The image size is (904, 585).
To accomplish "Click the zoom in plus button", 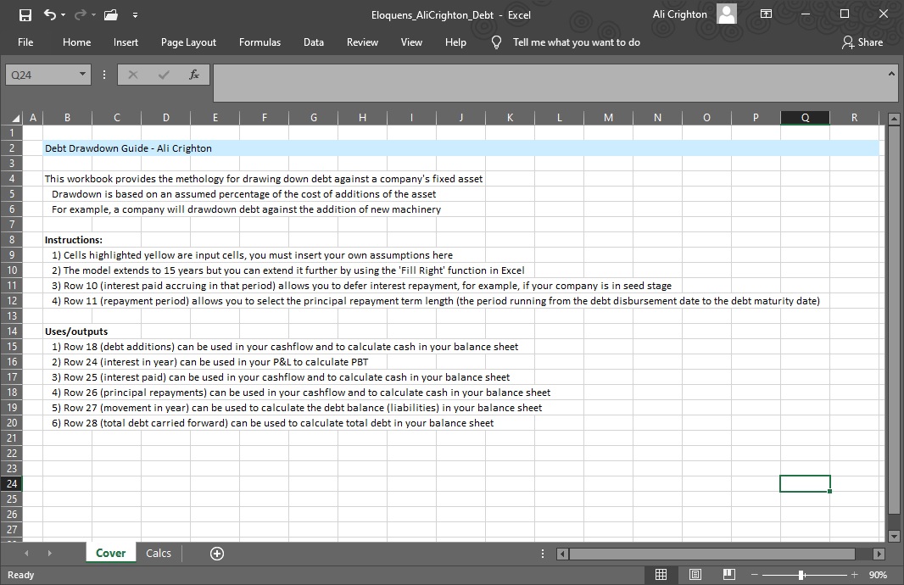I will (x=855, y=575).
